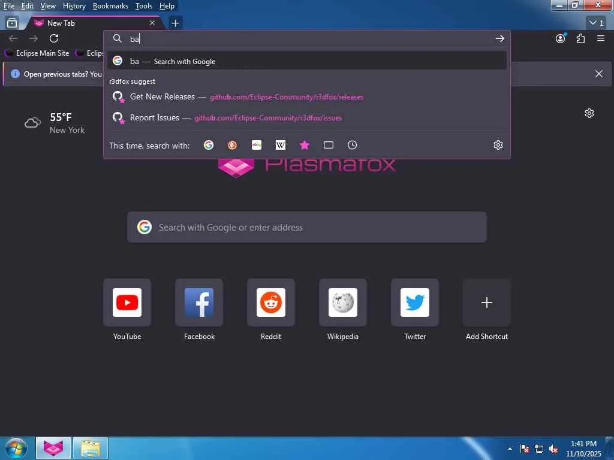614x460 pixels.
Task: Click the Search with Google page box
Action: pyautogui.click(x=307, y=227)
